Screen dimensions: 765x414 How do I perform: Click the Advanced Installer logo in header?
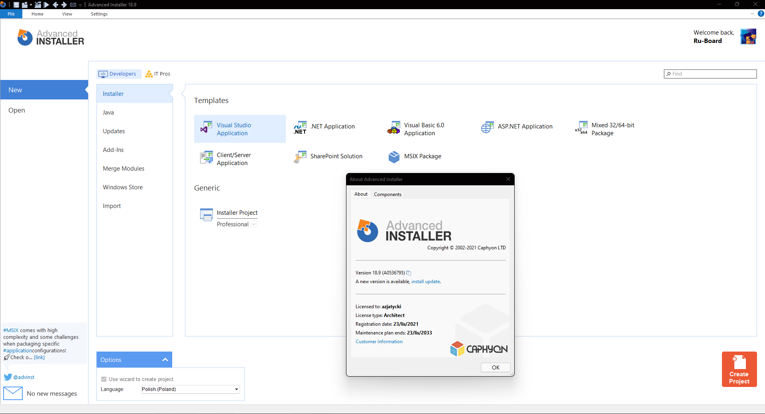pos(51,37)
